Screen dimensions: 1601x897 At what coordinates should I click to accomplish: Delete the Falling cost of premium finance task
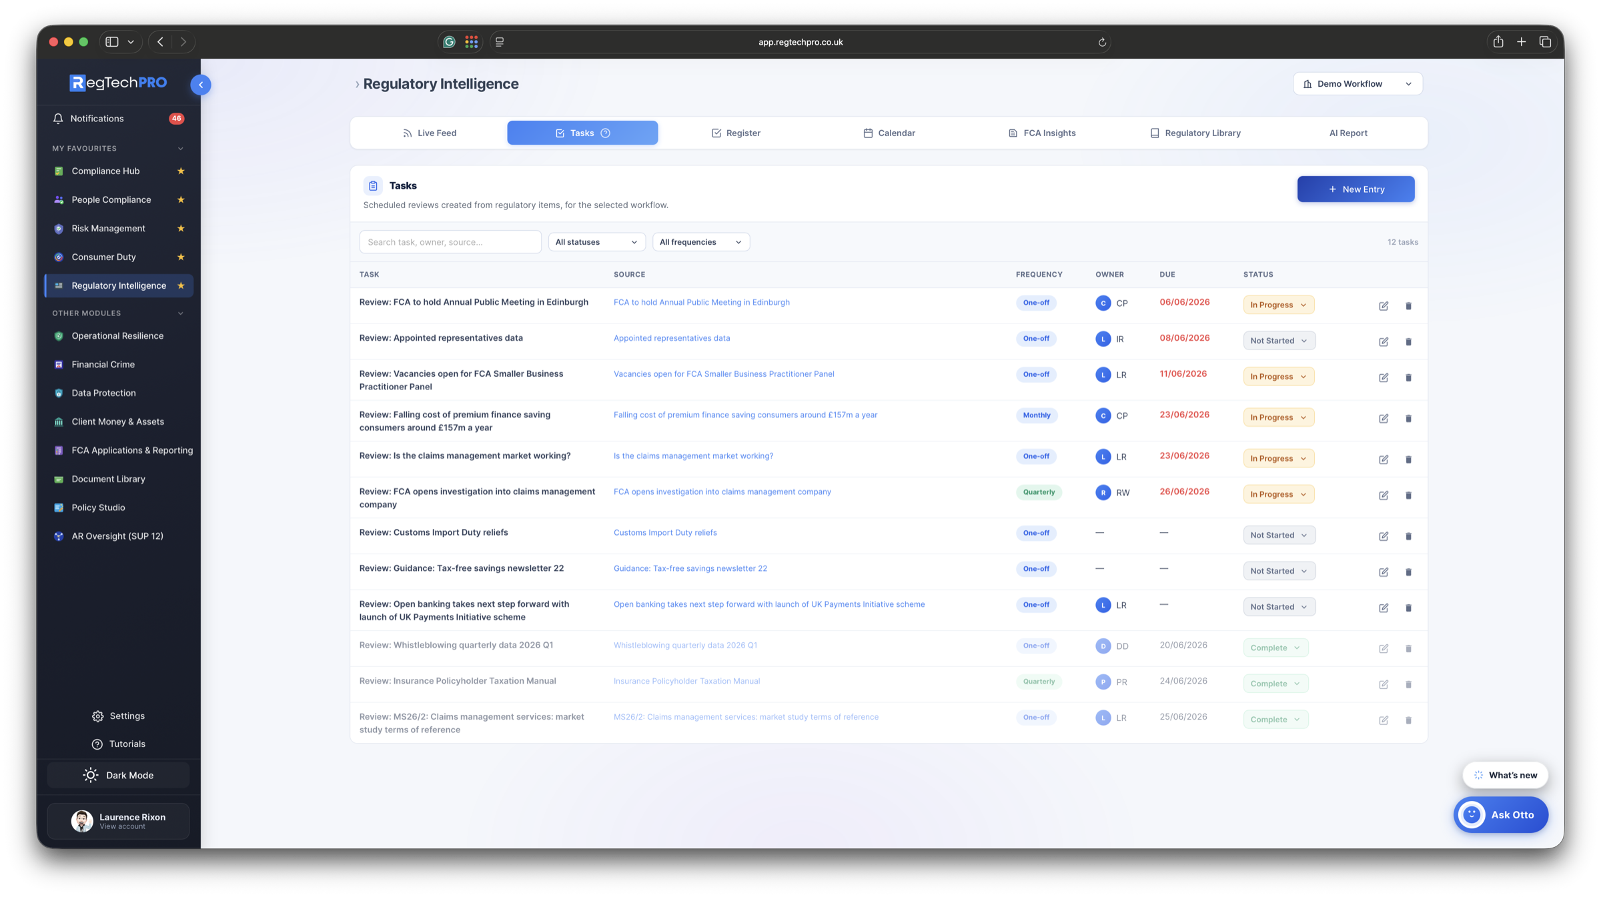tap(1408, 418)
